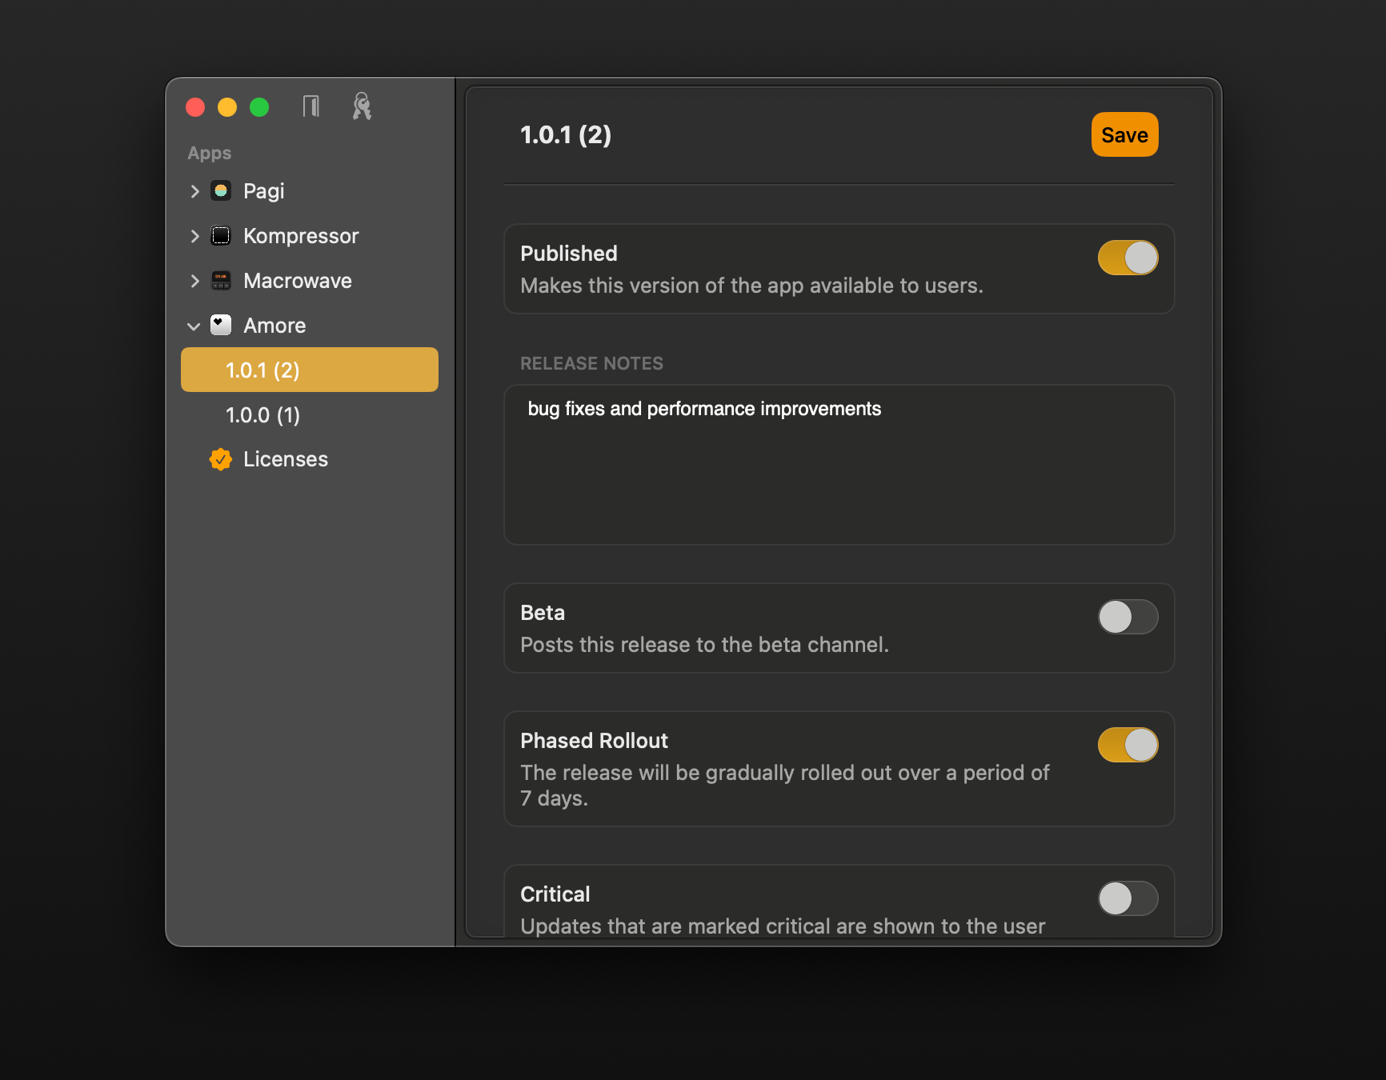Viewport: 1386px width, 1080px height.
Task: Open the keys icon in toolbar
Action: click(362, 106)
